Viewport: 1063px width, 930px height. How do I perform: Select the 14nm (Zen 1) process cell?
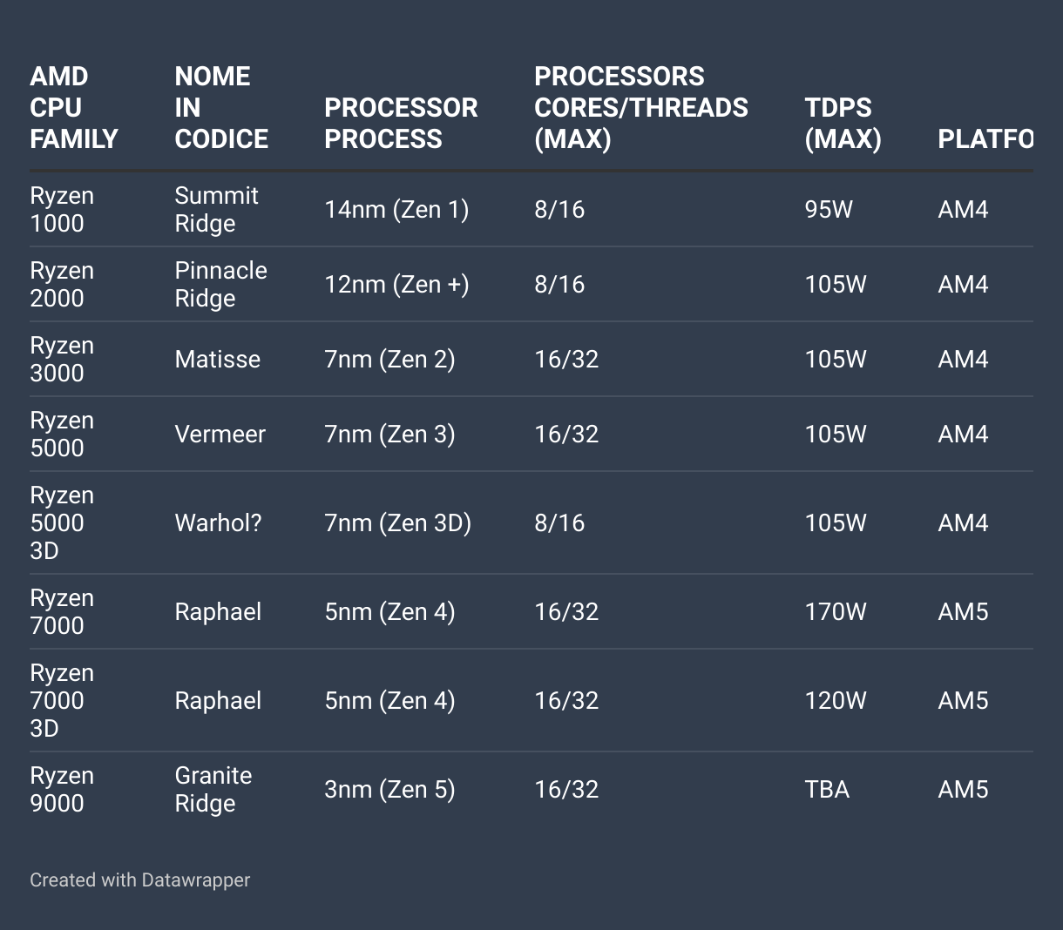pos(396,209)
